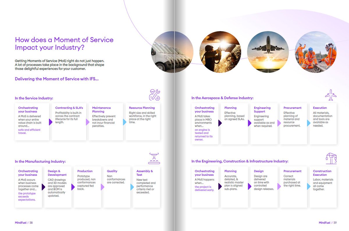The image size is (349, 231).
Task: Click the Aerospace & Defense airplane icon
Action: click(x=331, y=95)
